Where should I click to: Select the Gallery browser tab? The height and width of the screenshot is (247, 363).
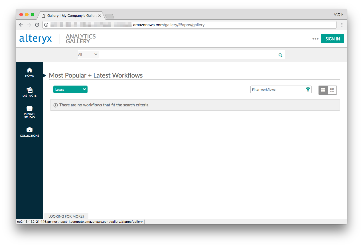pyautogui.click(x=70, y=16)
